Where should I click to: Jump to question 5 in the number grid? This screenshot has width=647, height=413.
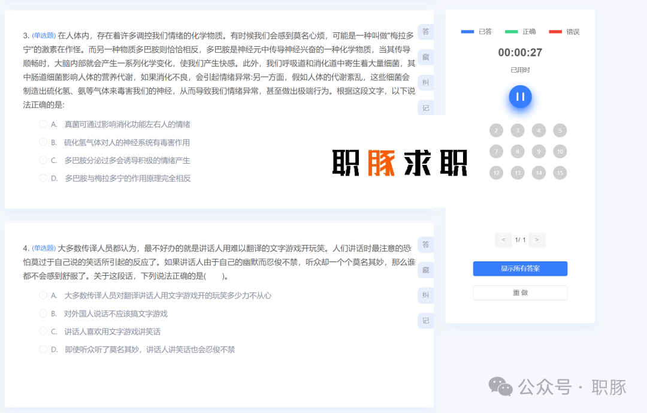pos(560,130)
